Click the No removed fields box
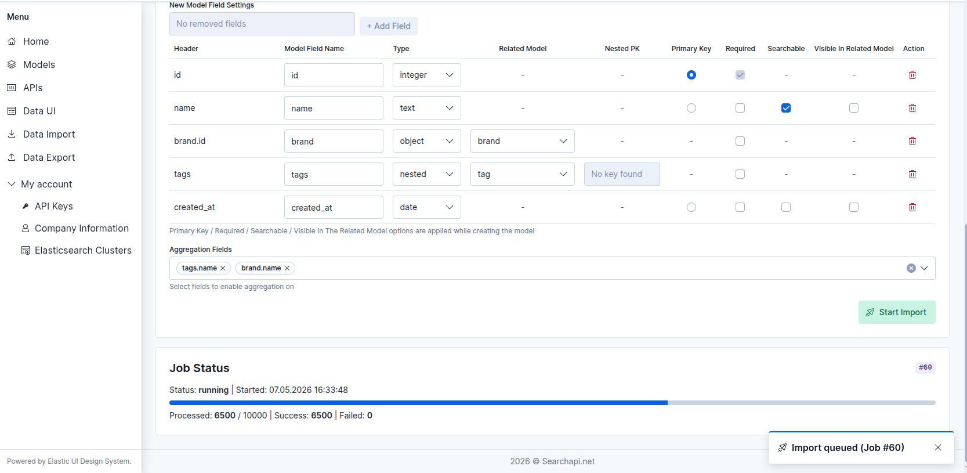 tap(262, 24)
